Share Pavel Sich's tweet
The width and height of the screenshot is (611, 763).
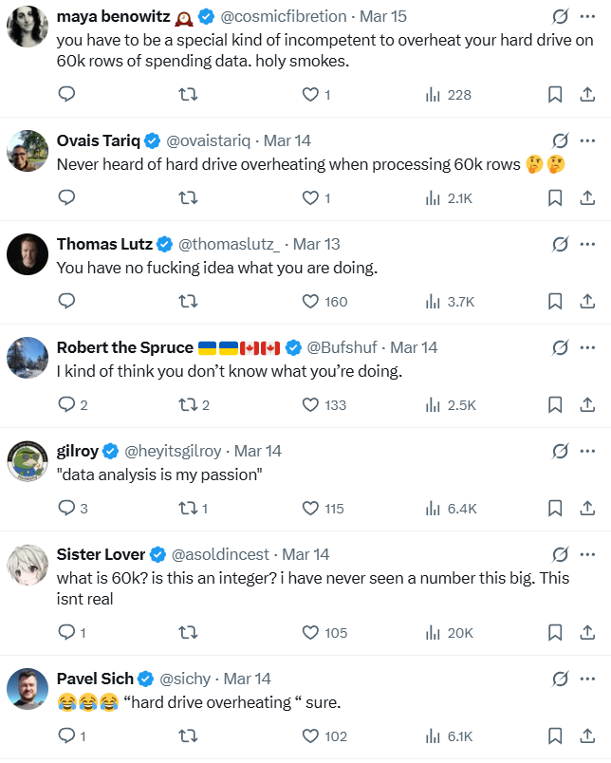click(586, 735)
